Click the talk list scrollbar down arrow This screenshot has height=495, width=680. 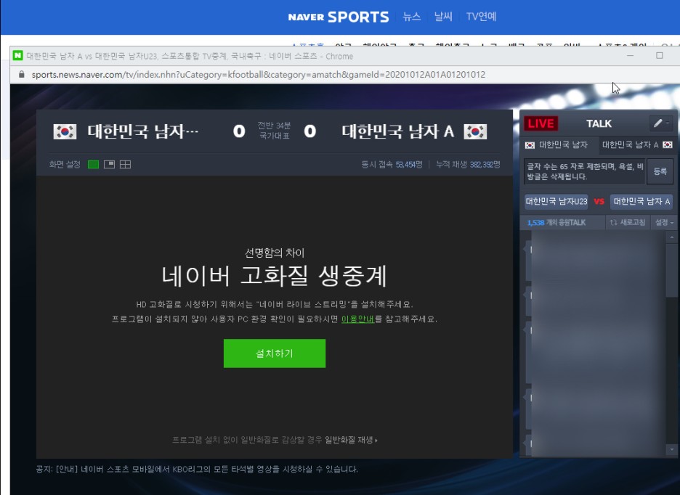pos(672,449)
